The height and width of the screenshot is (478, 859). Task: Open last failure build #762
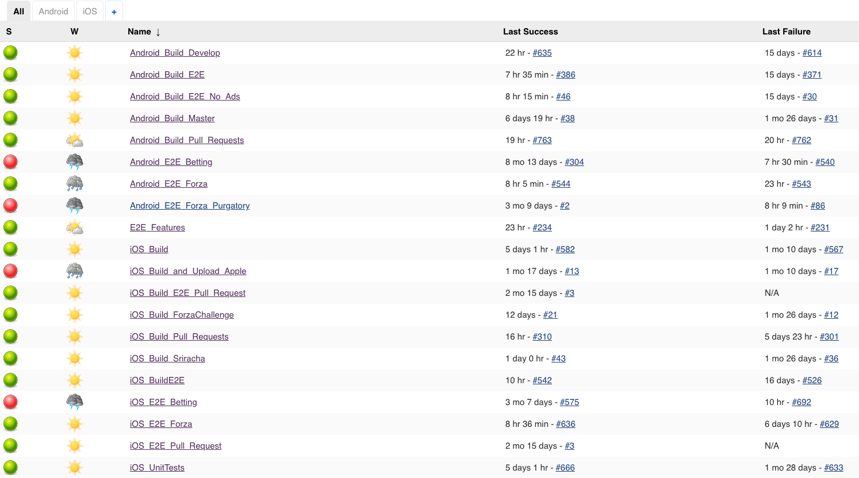(x=802, y=140)
